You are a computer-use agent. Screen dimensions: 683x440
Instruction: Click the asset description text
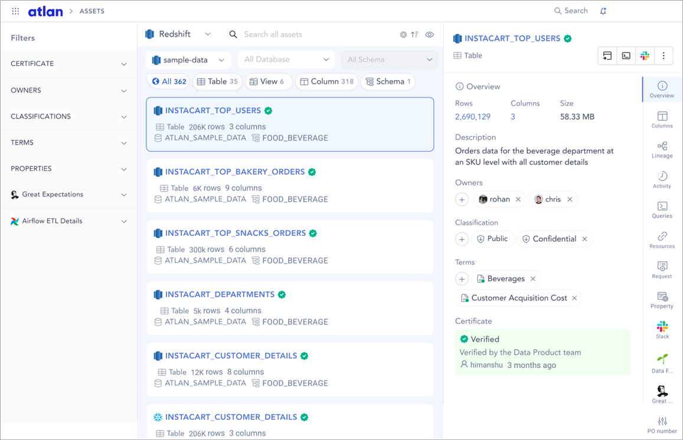(x=534, y=156)
